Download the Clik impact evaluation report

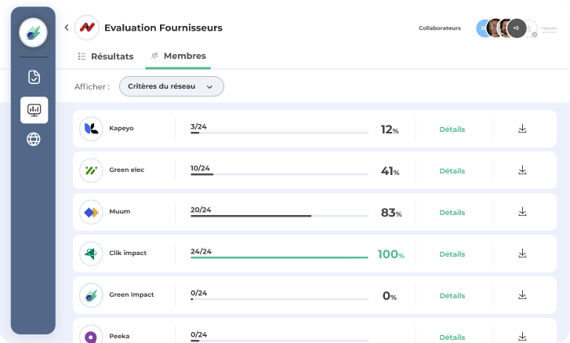522,254
